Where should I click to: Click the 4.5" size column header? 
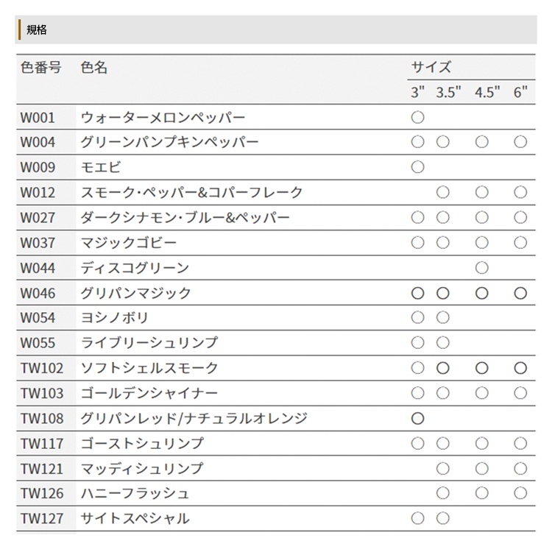(x=487, y=93)
